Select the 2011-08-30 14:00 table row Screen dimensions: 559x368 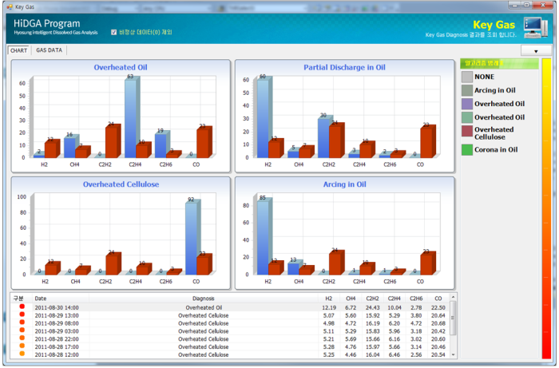coord(230,307)
